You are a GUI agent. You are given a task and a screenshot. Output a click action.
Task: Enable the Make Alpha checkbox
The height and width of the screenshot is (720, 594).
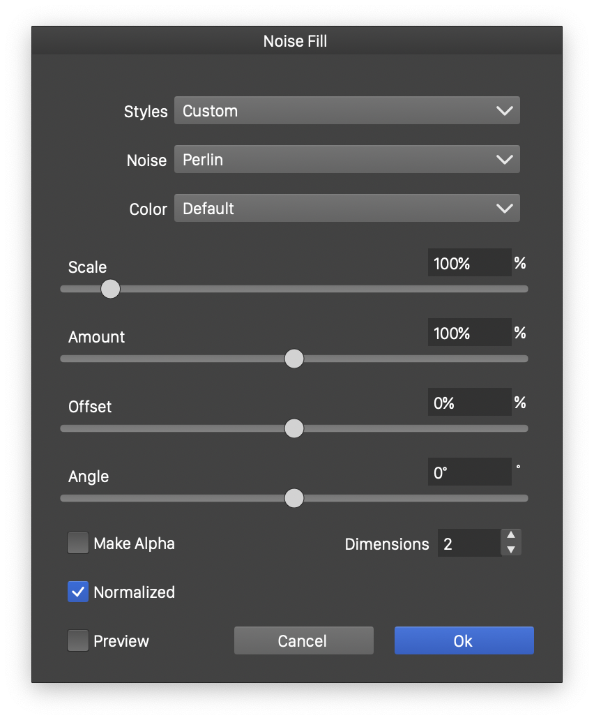click(78, 543)
